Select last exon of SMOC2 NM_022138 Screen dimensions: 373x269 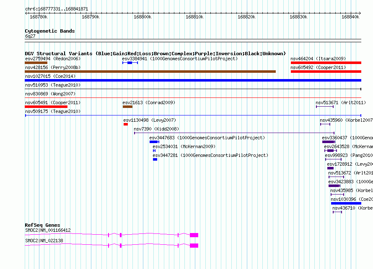(194, 246)
